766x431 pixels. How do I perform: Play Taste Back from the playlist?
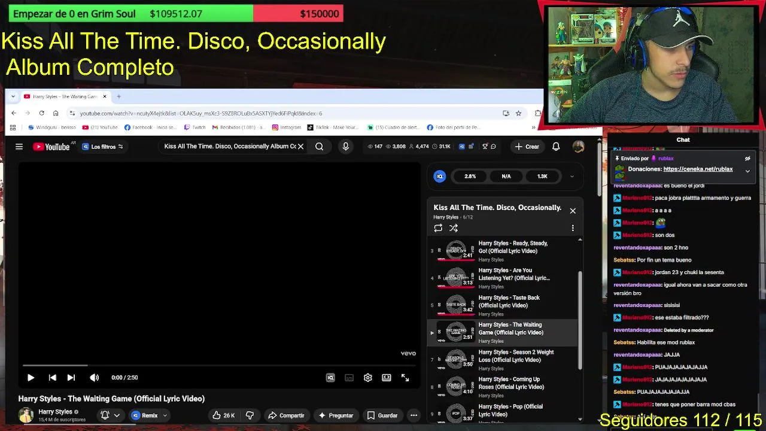(503, 305)
